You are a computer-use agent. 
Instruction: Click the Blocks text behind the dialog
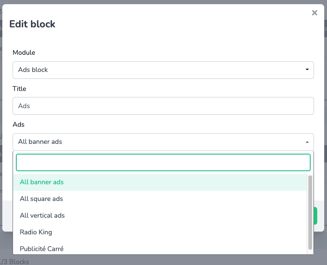[18, 262]
